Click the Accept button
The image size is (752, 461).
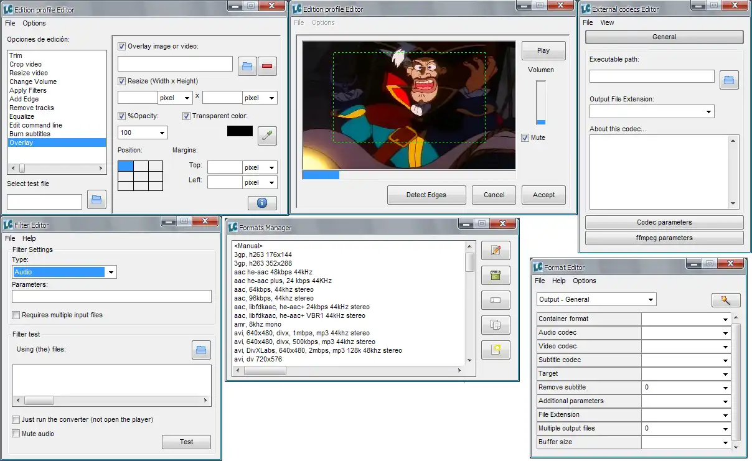point(543,195)
